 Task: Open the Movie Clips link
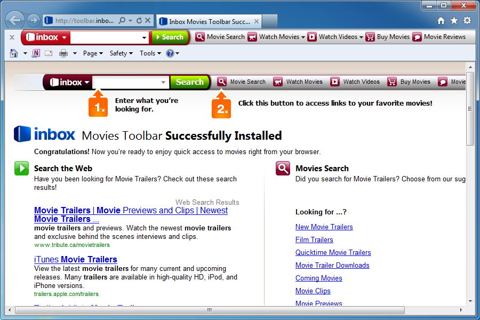pos(313,291)
